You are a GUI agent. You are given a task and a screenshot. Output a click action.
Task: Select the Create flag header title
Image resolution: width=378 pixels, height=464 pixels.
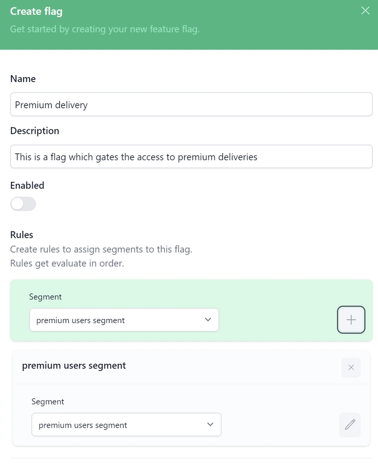pos(36,11)
